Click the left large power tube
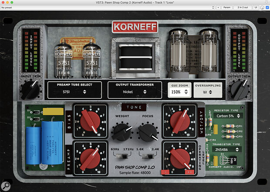Viewport: 270px width, 192px height. point(178,53)
